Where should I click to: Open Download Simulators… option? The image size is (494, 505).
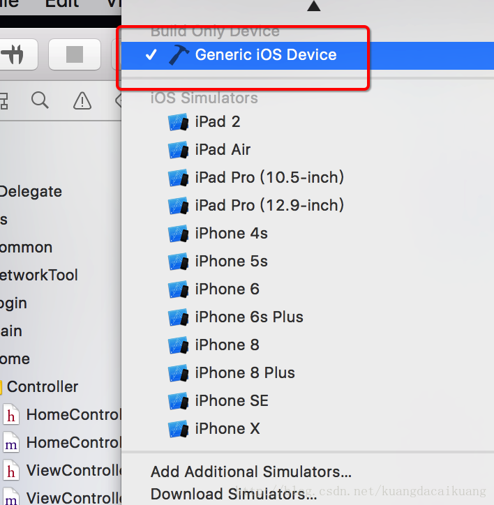click(234, 494)
